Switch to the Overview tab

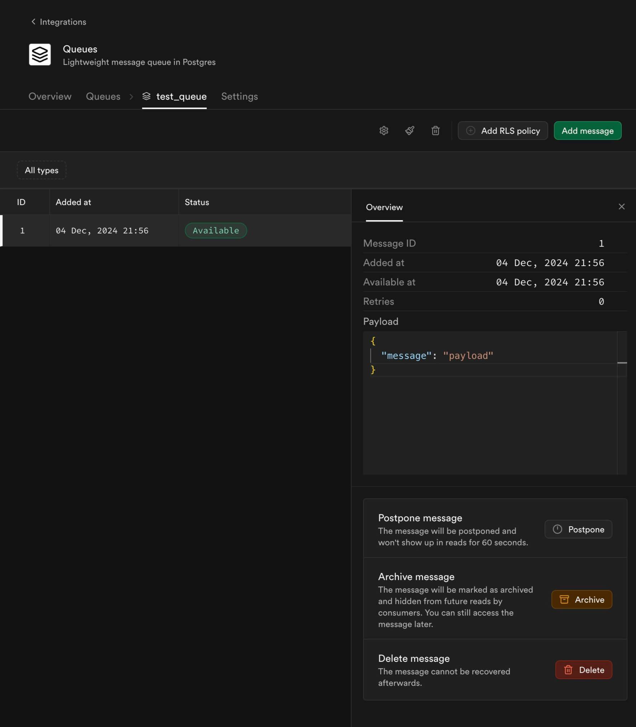tap(50, 96)
